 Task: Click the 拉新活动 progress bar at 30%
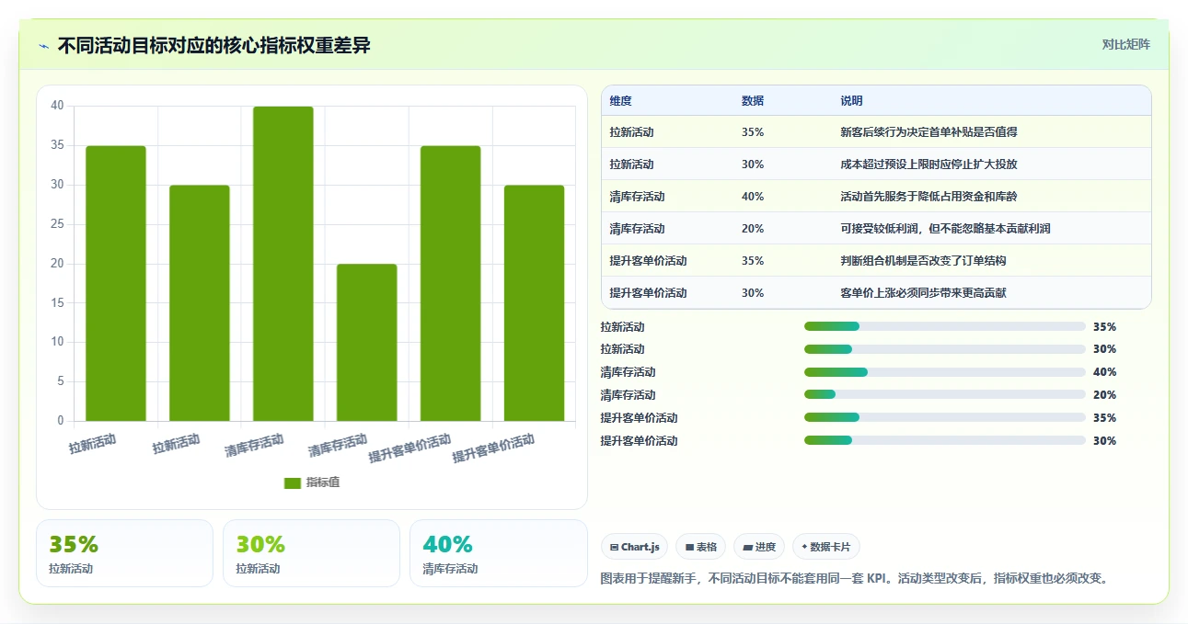(x=945, y=349)
